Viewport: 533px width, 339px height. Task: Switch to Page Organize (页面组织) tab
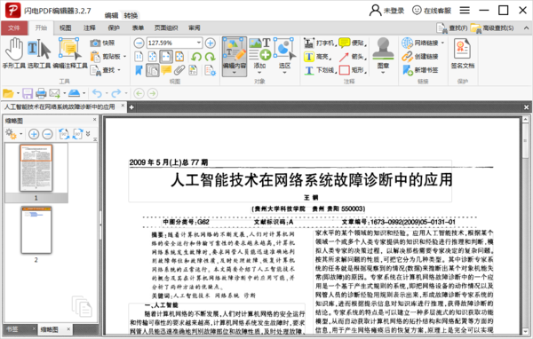[166, 28]
